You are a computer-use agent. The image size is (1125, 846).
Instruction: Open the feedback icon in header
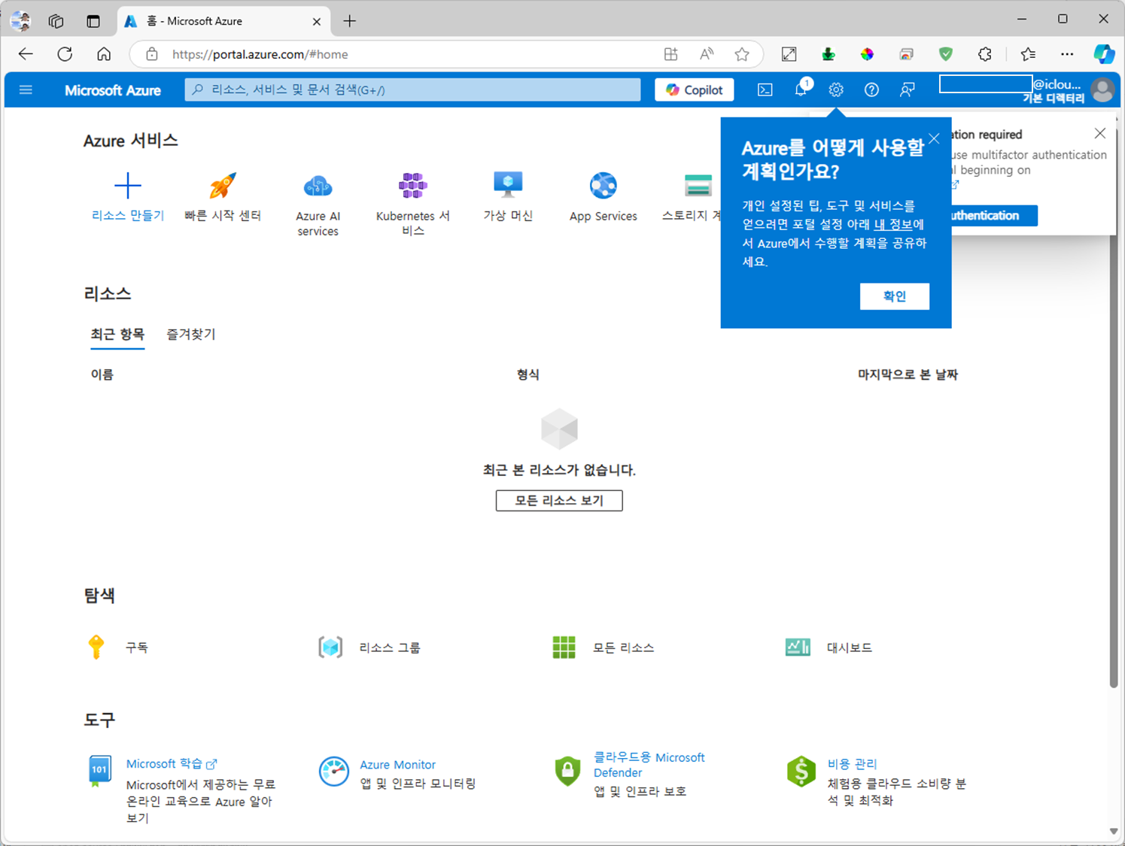click(908, 90)
